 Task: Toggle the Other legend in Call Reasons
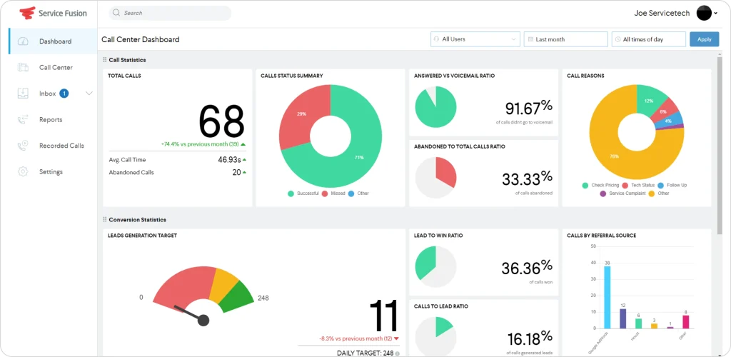pyautogui.click(x=658, y=193)
